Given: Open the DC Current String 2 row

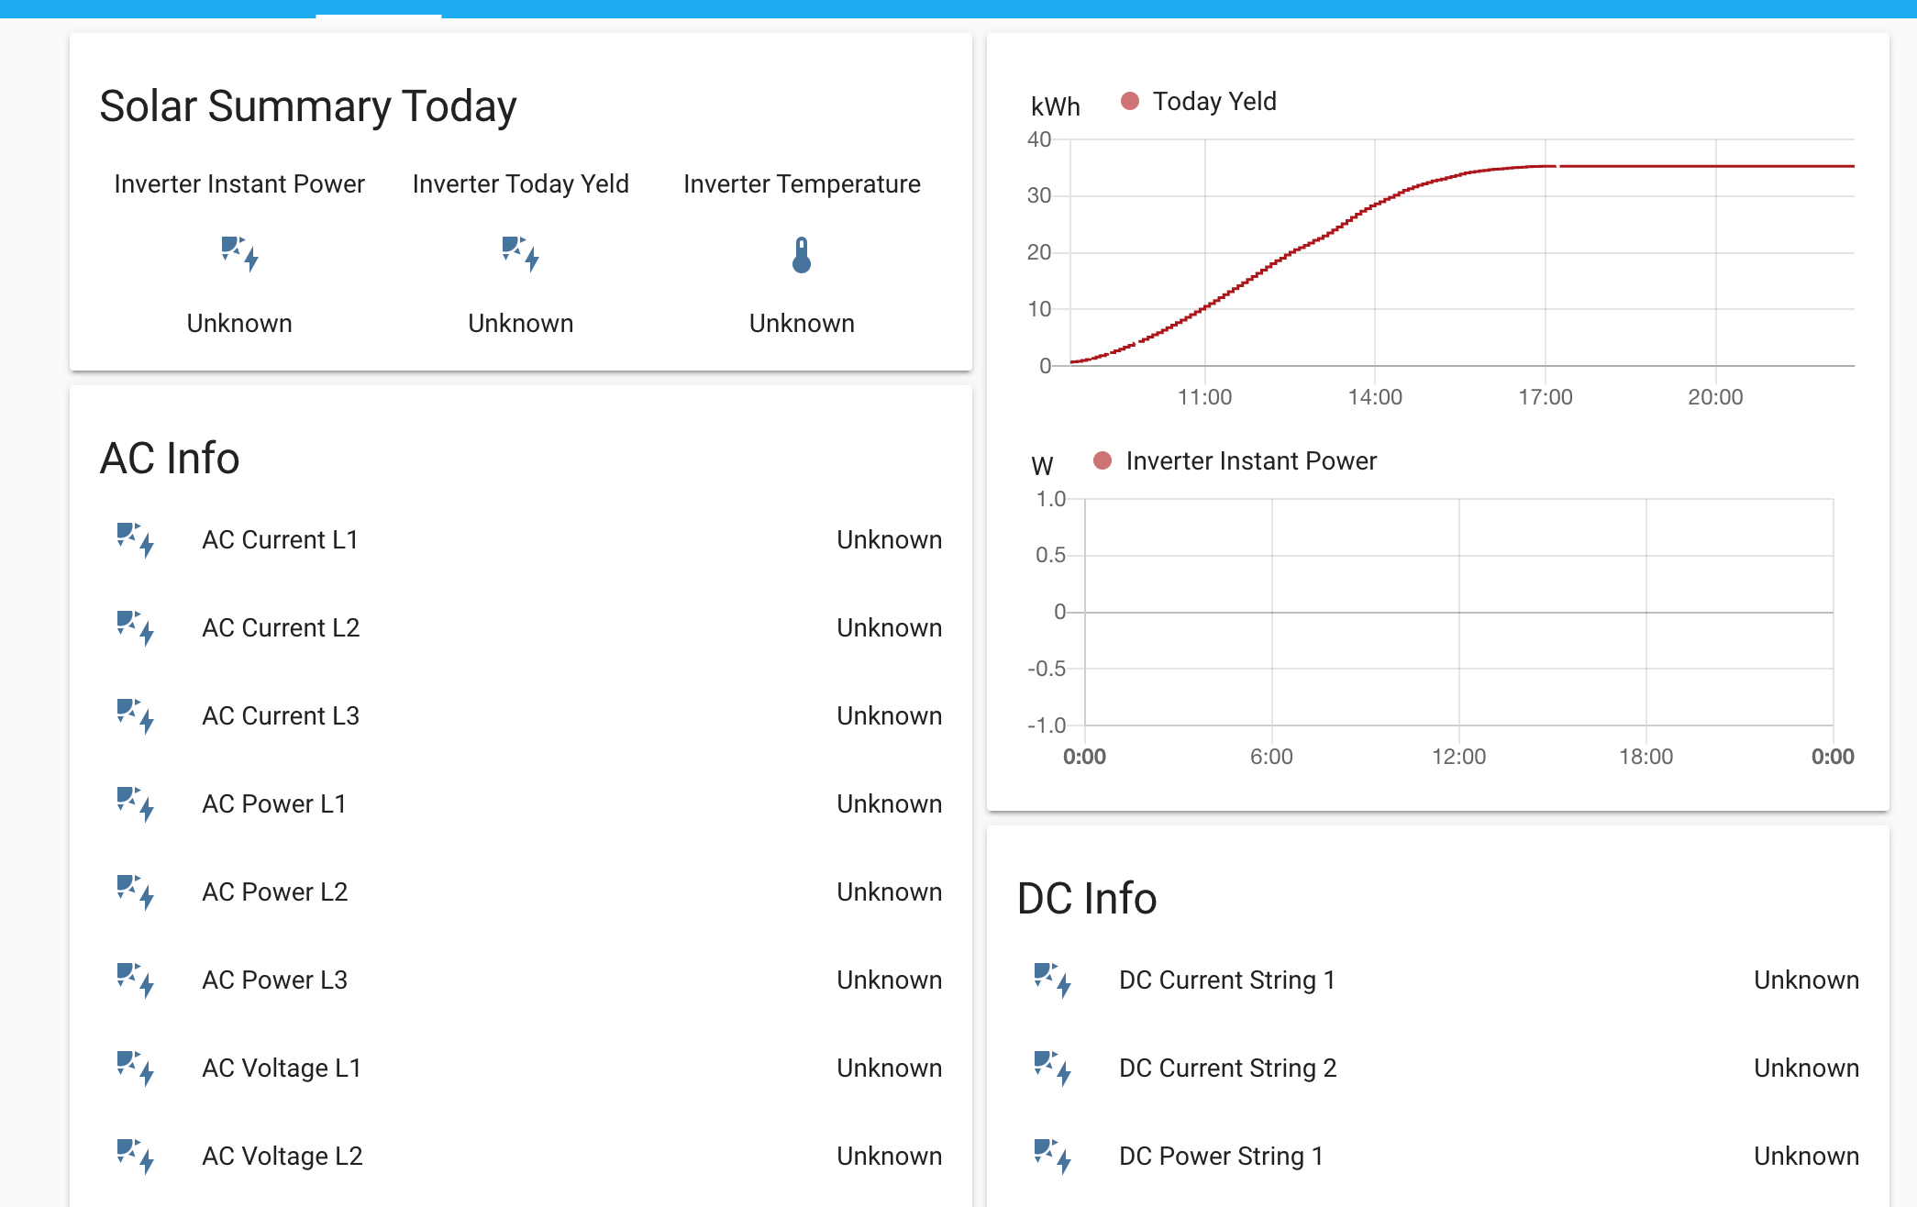Looking at the screenshot, I should tap(1227, 1068).
